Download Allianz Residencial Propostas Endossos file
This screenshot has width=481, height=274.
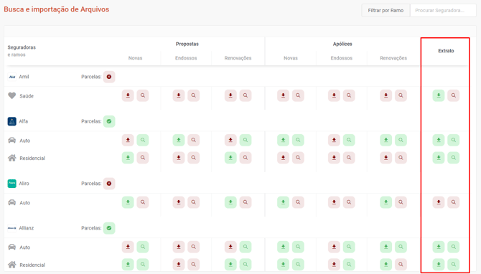coord(179,265)
